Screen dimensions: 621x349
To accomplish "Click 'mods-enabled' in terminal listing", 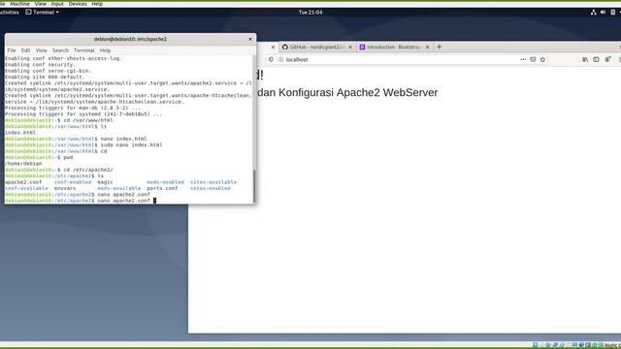I will tap(165, 182).
